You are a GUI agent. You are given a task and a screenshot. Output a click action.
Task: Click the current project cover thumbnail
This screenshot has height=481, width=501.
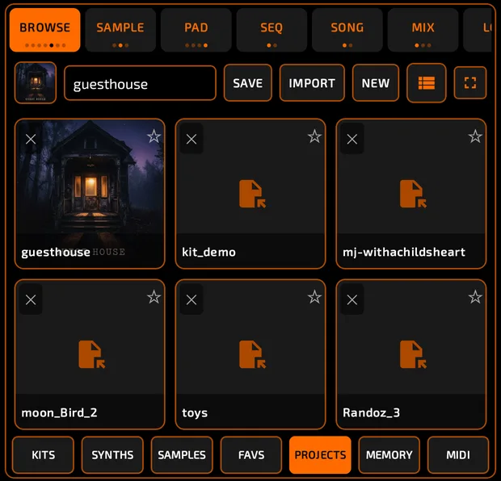[36, 82]
